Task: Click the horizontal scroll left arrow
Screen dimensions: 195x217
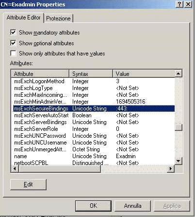Action: click(15, 169)
